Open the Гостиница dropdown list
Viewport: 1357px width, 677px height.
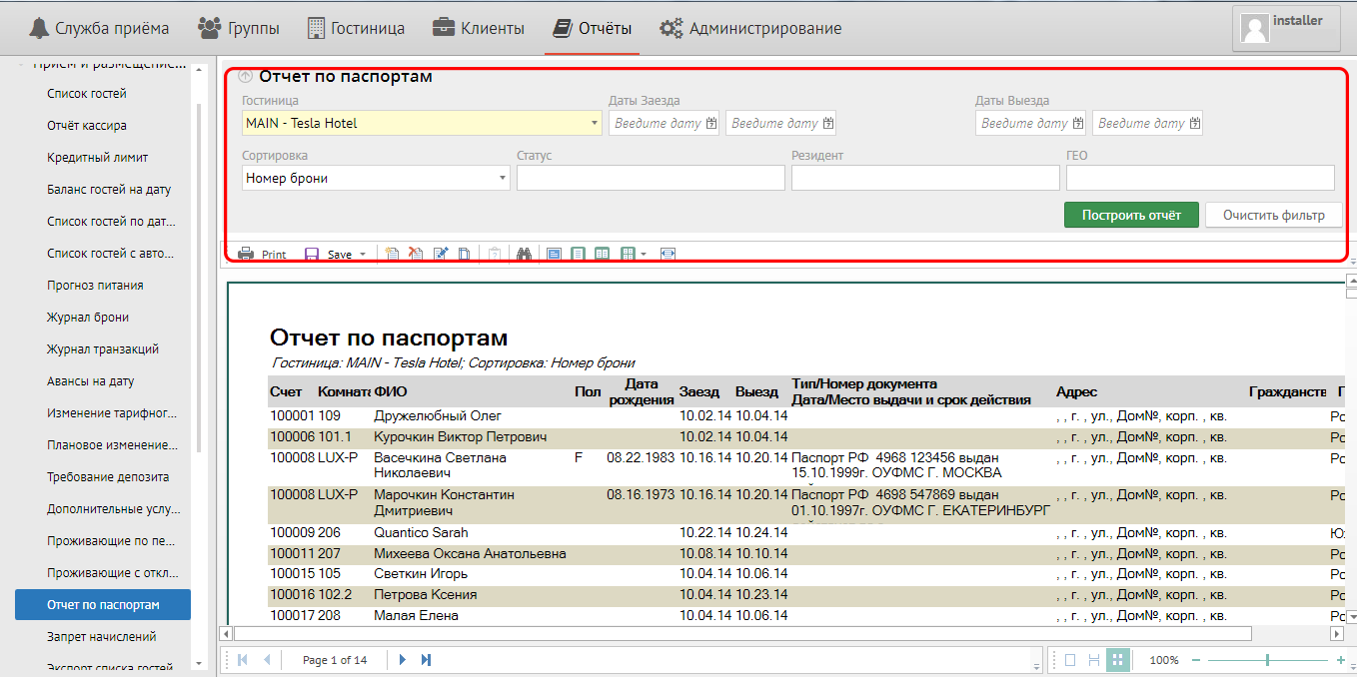(595, 123)
